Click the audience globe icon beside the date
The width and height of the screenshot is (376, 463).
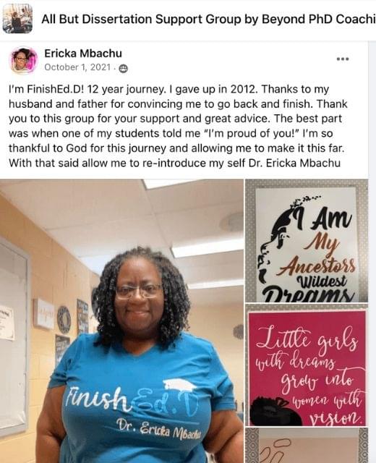[x=123, y=69]
